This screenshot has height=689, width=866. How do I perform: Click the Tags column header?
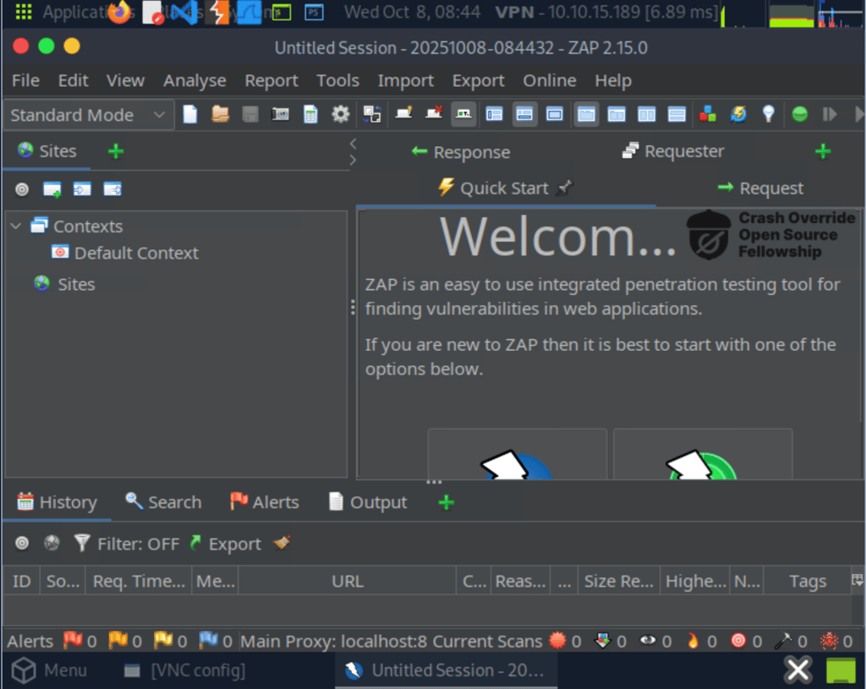click(x=808, y=581)
